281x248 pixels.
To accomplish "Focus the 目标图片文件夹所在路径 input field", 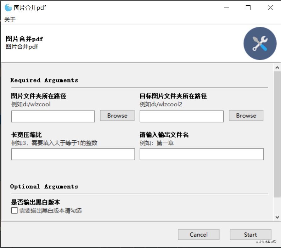I will (182, 116).
